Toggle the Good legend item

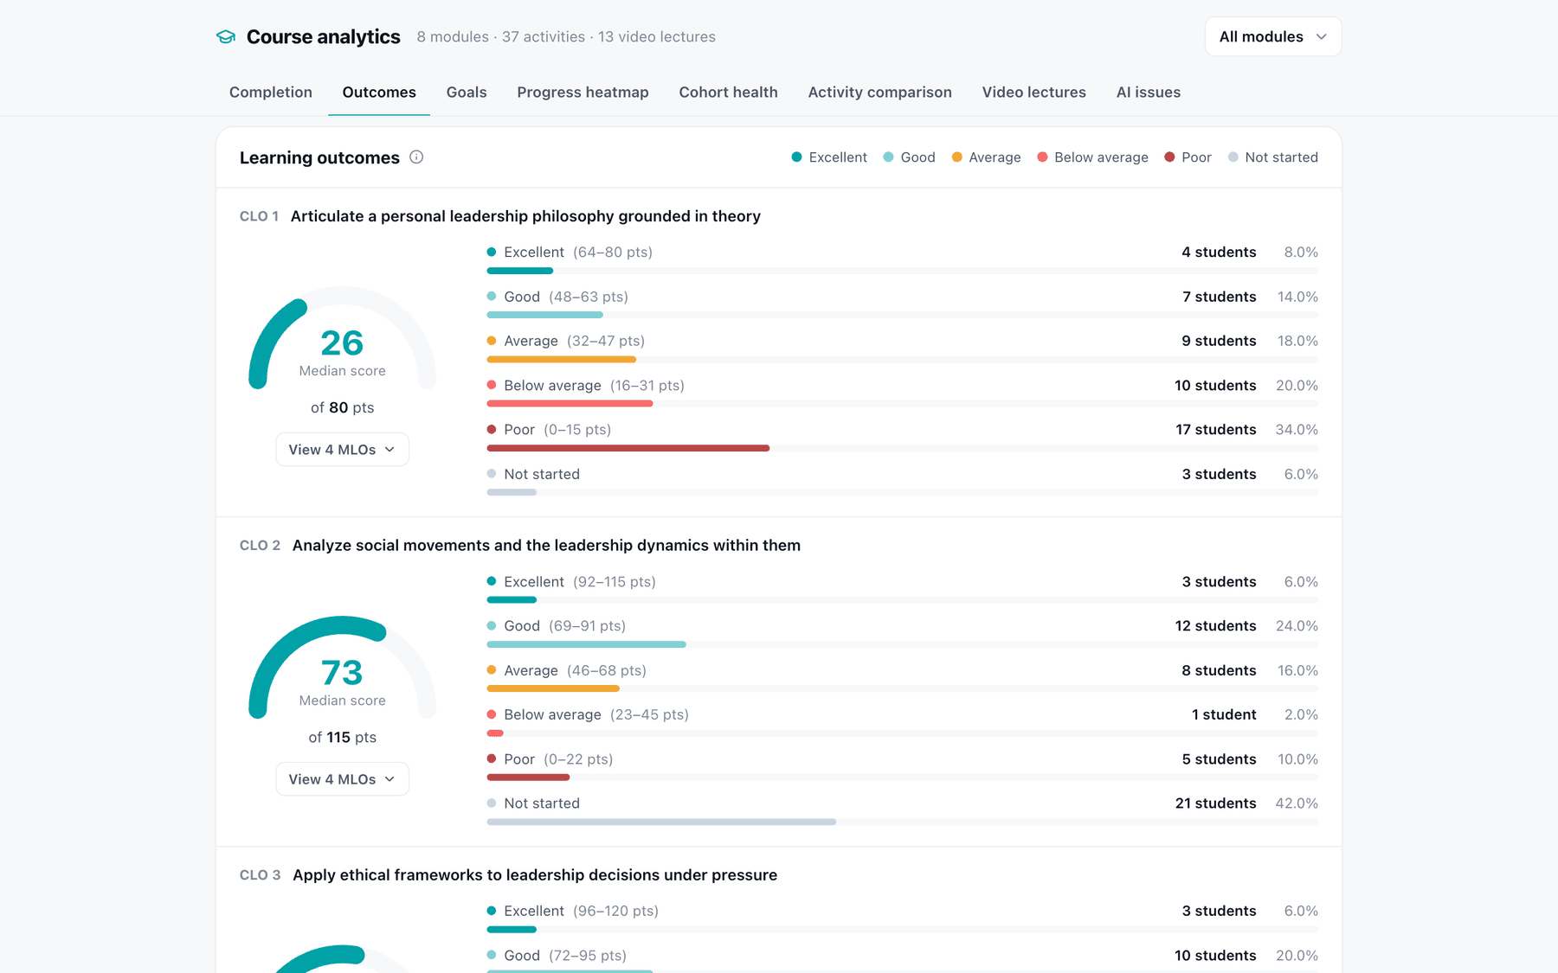coord(909,157)
